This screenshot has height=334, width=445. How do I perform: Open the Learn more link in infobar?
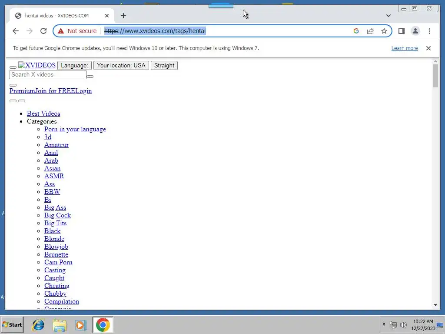[405, 48]
